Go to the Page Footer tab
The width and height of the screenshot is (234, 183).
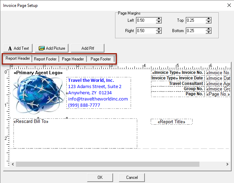click(101, 59)
